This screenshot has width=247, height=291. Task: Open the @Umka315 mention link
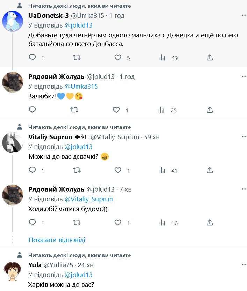[x=81, y=86]
